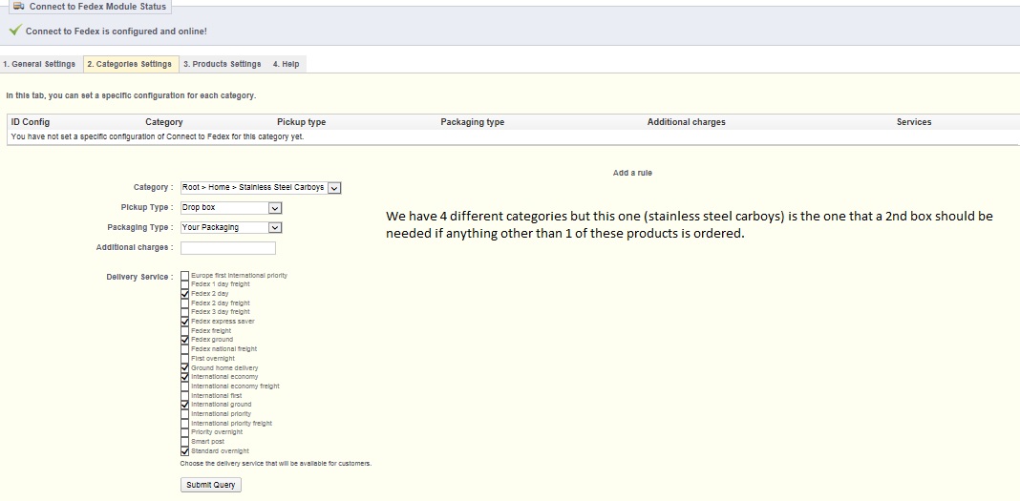Uncheck International economy
The width and height of the screenshot is (1020, 501).
pos(184,377)
